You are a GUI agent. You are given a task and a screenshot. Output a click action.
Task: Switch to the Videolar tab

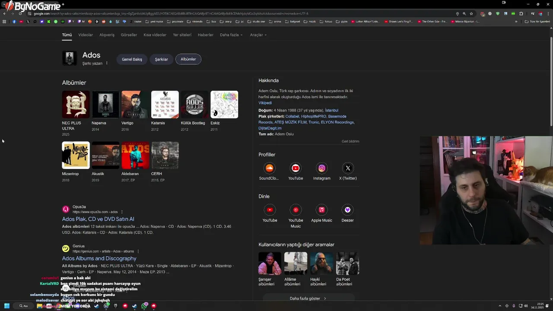point(86,35)
